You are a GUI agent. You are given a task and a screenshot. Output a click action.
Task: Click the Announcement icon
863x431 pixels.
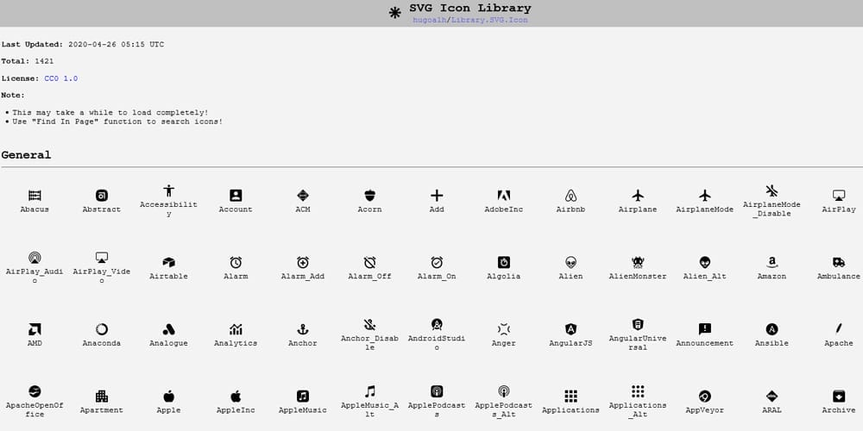point(705,329)
